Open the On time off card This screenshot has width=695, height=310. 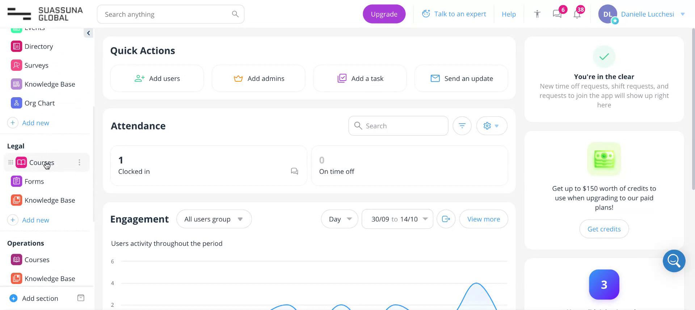[409, 165]
